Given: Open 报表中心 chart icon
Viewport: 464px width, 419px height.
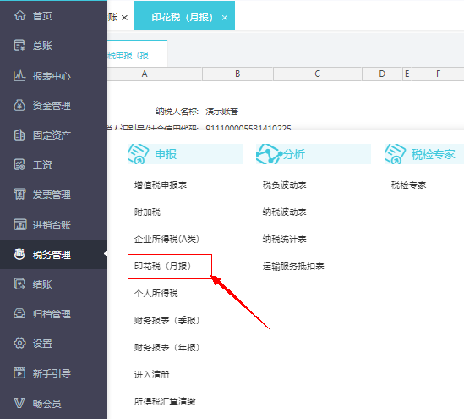Looking at the screenshot, I should [x=19, y=75].
